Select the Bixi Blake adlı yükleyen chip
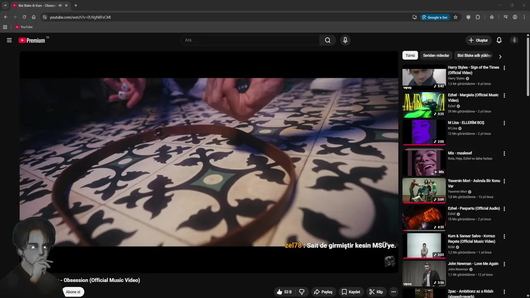The width and height of the screenshot is (530, 298). (x=475, y=55)
